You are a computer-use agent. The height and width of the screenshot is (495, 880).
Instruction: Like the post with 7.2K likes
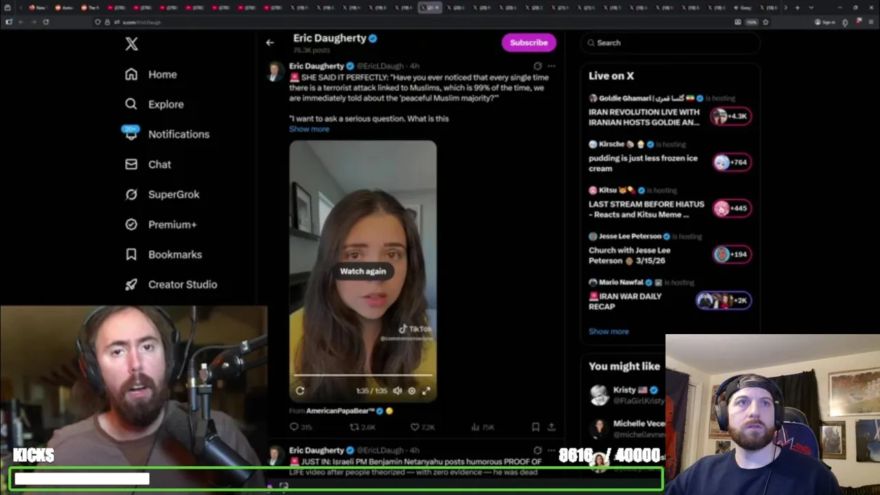(x=423, y=427)
